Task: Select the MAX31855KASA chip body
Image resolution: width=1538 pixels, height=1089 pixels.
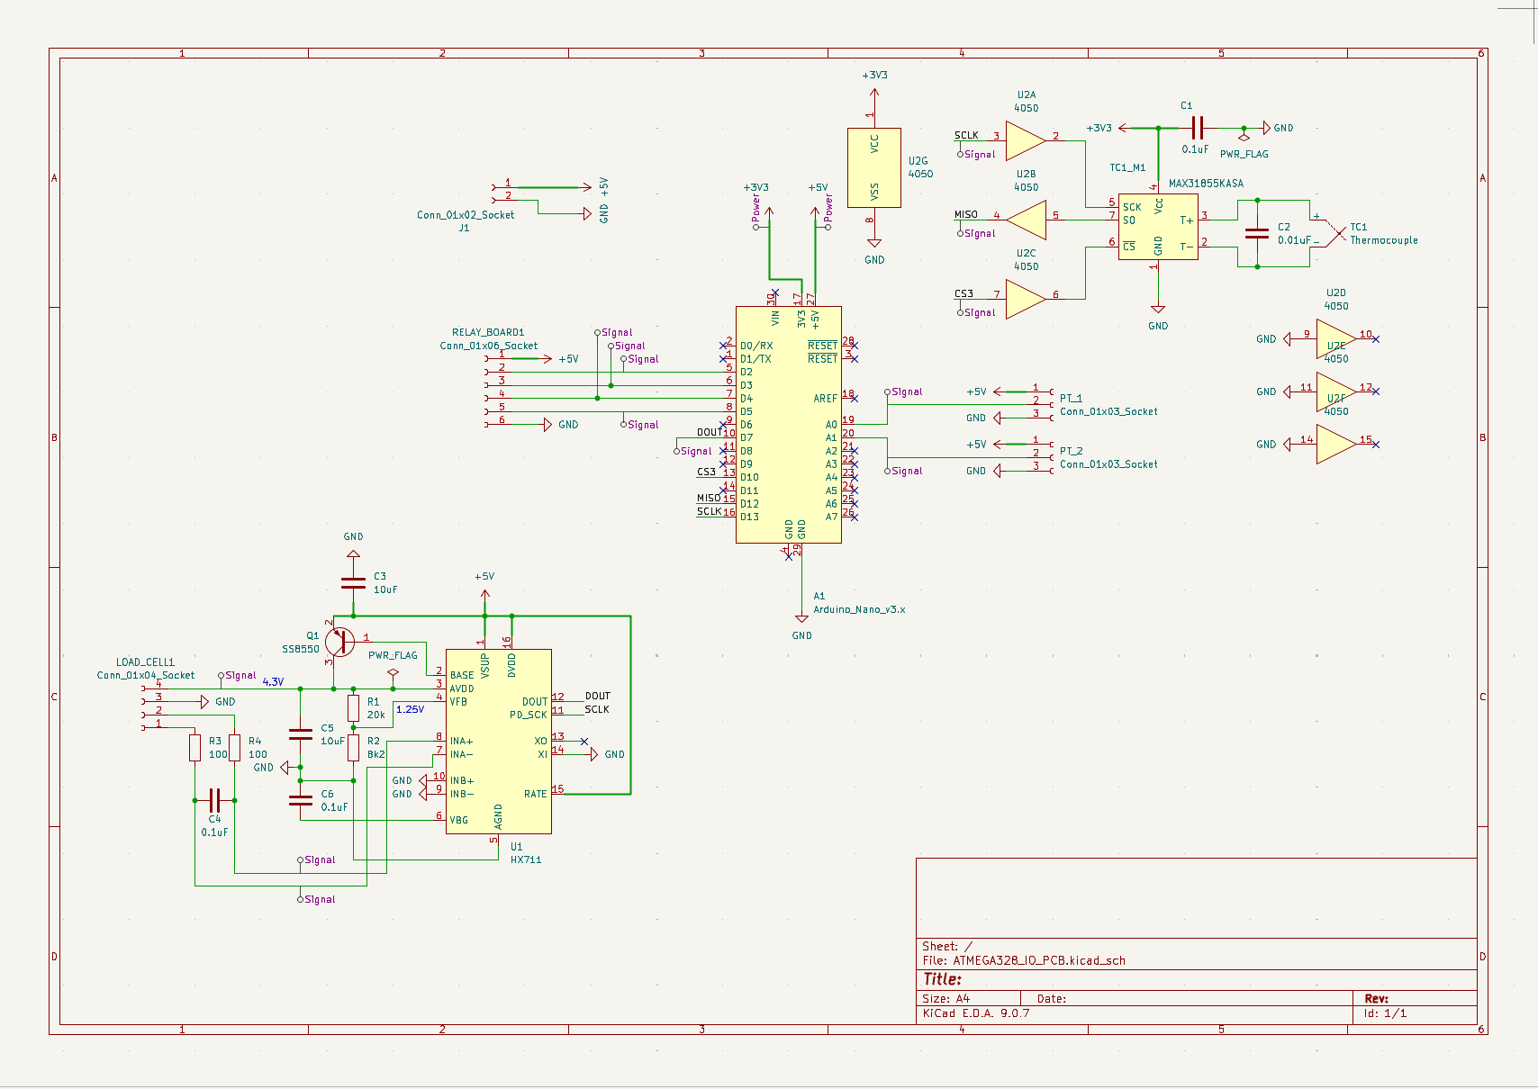Action: click(x=1158, y=227)
